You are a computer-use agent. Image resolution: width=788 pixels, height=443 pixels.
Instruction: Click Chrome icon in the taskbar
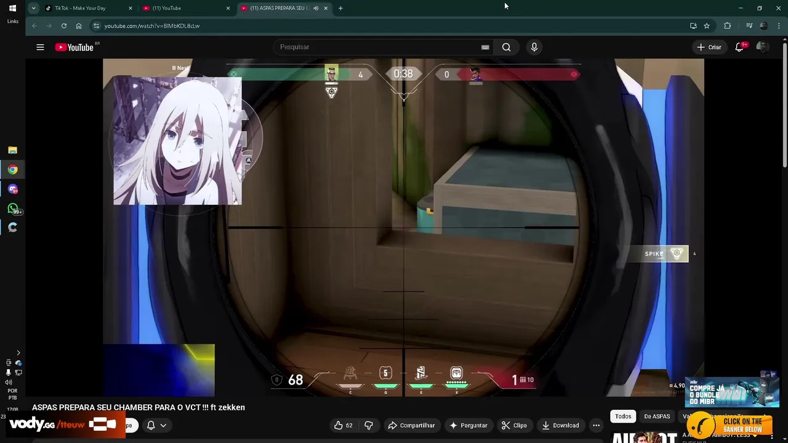pyautogui.click(x=12, y=170)
